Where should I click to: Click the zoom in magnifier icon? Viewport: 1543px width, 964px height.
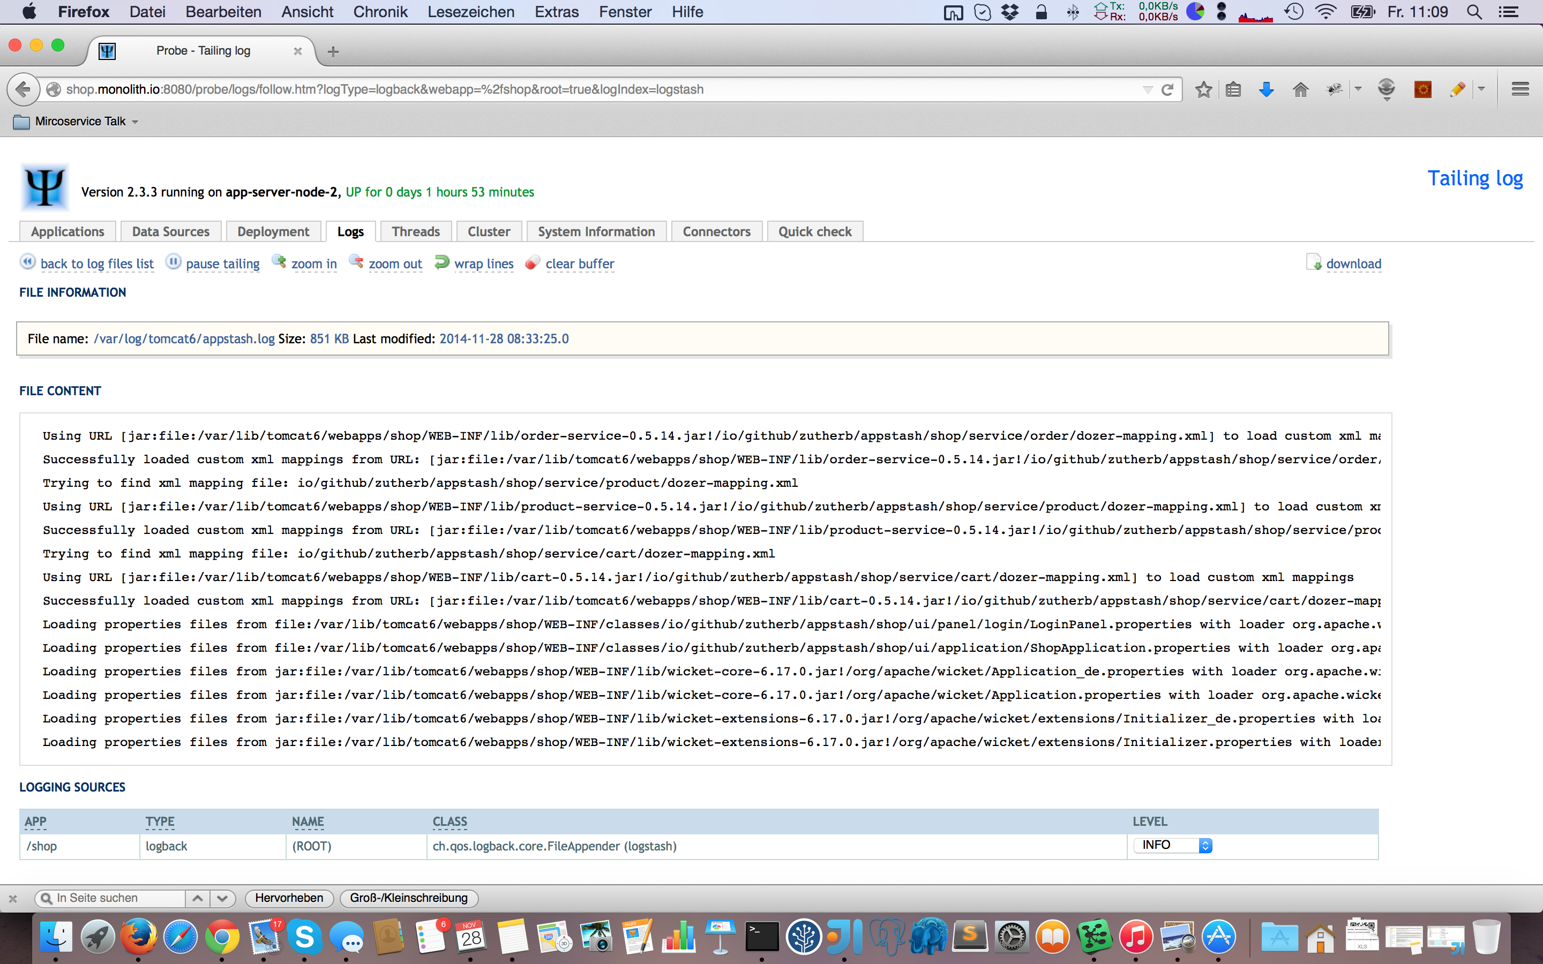279,262
